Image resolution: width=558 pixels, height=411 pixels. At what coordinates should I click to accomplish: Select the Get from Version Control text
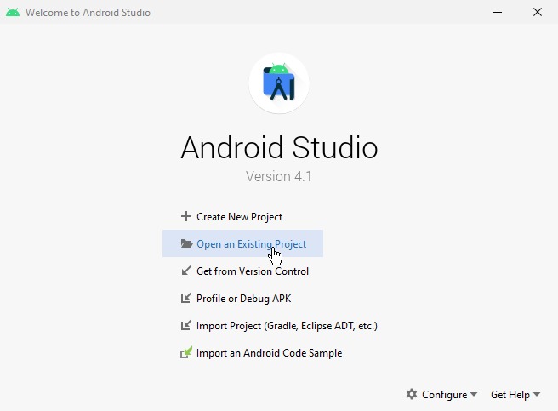point(253,271)
